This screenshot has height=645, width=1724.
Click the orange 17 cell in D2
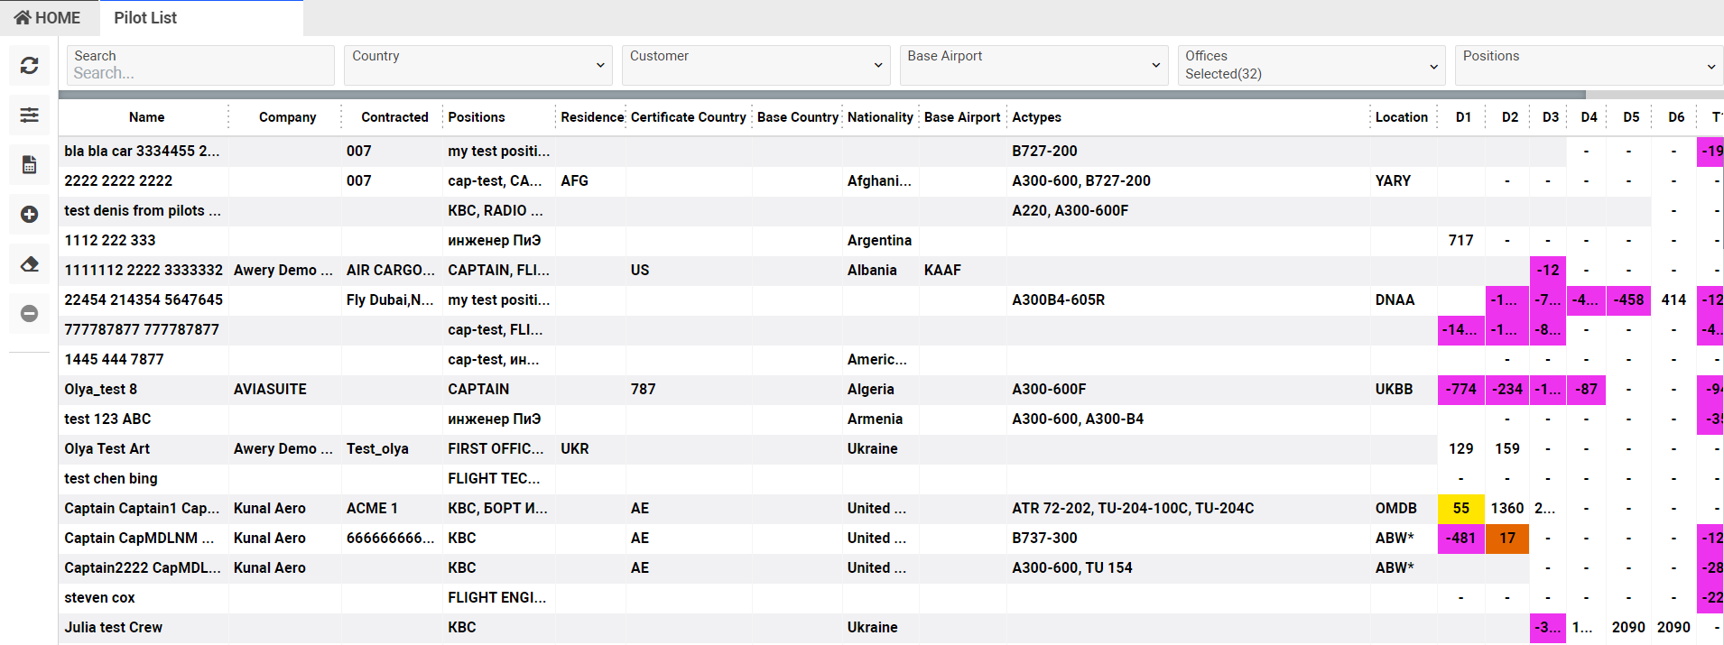[1506, 539]
